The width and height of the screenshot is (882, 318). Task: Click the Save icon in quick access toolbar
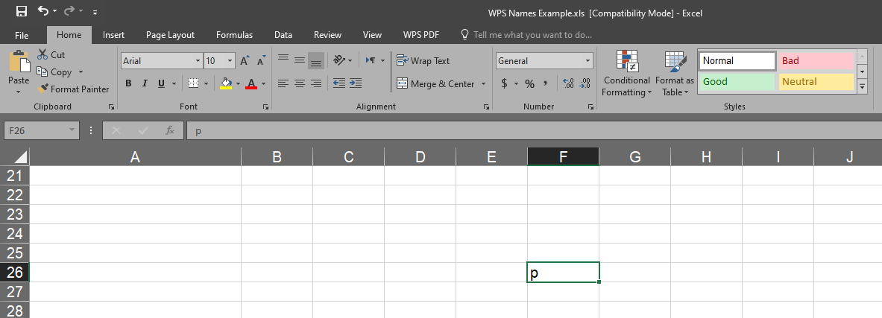tap(22, 11)
